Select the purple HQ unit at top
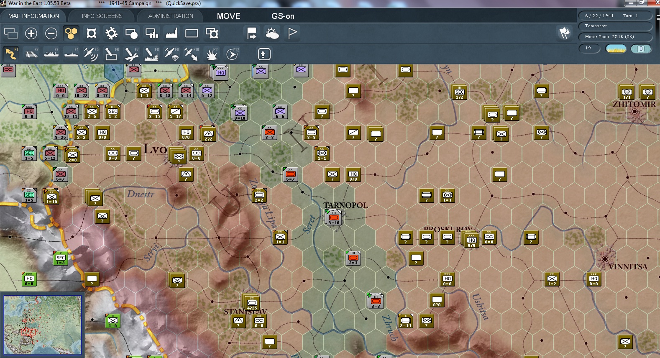This screenshot has width=660, height=358. coord(220,72)
